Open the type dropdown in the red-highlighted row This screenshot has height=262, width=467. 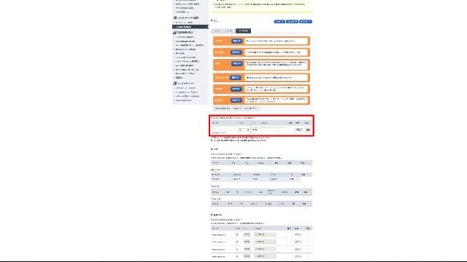[x=244, y=130]
